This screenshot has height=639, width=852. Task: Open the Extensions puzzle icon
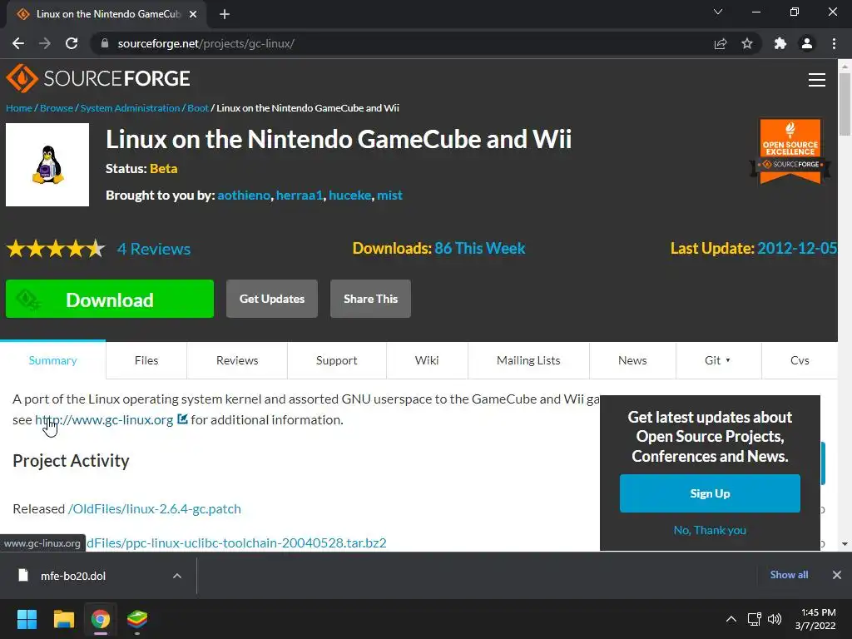point(780,43)
